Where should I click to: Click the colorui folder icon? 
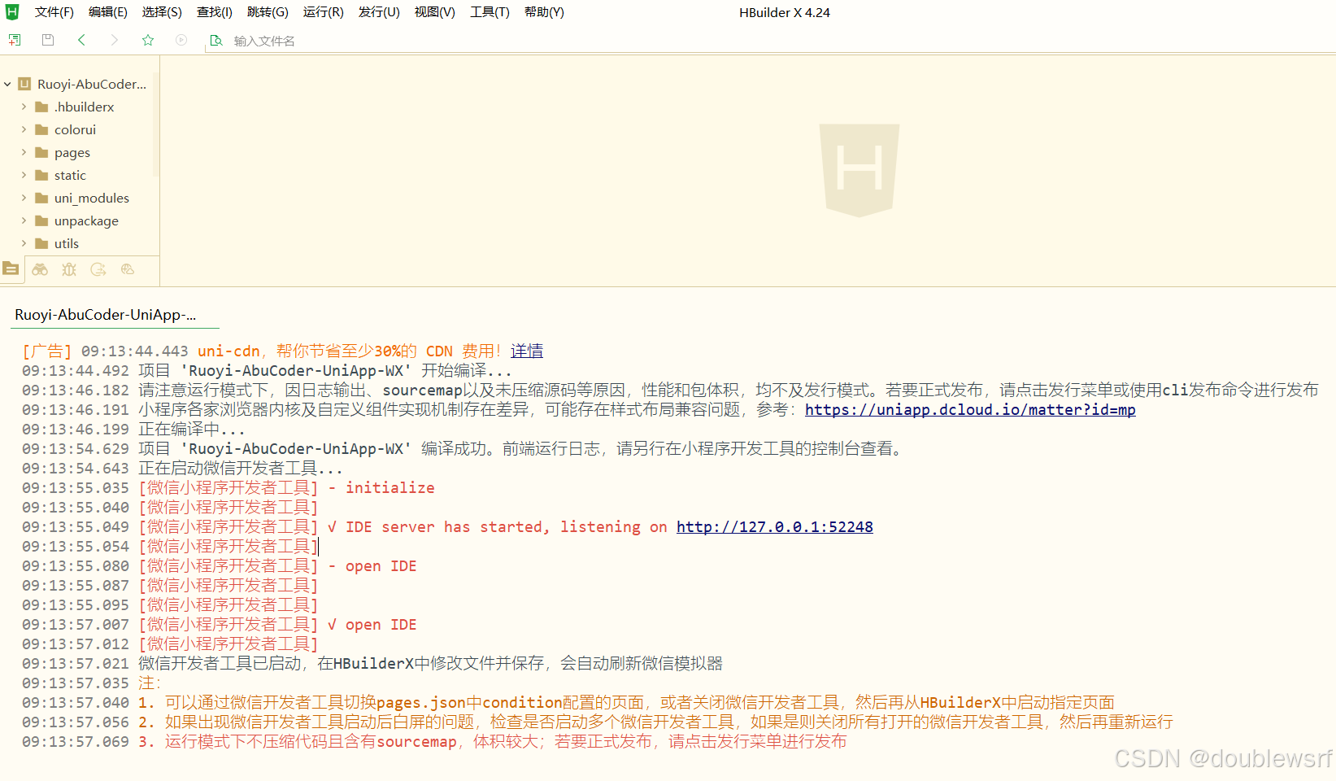tap(41, 129)
